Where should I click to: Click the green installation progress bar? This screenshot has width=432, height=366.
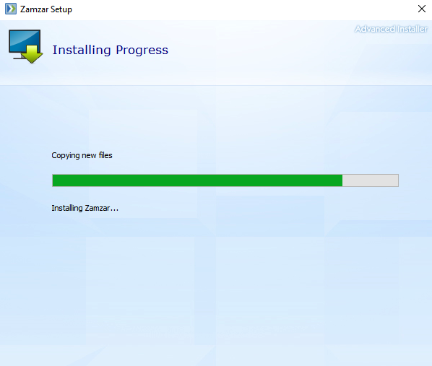(x=225, y=180)
